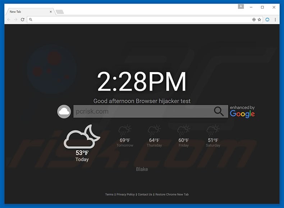Click the browser forward arrow
284x208 pixels.
point(16,19)
